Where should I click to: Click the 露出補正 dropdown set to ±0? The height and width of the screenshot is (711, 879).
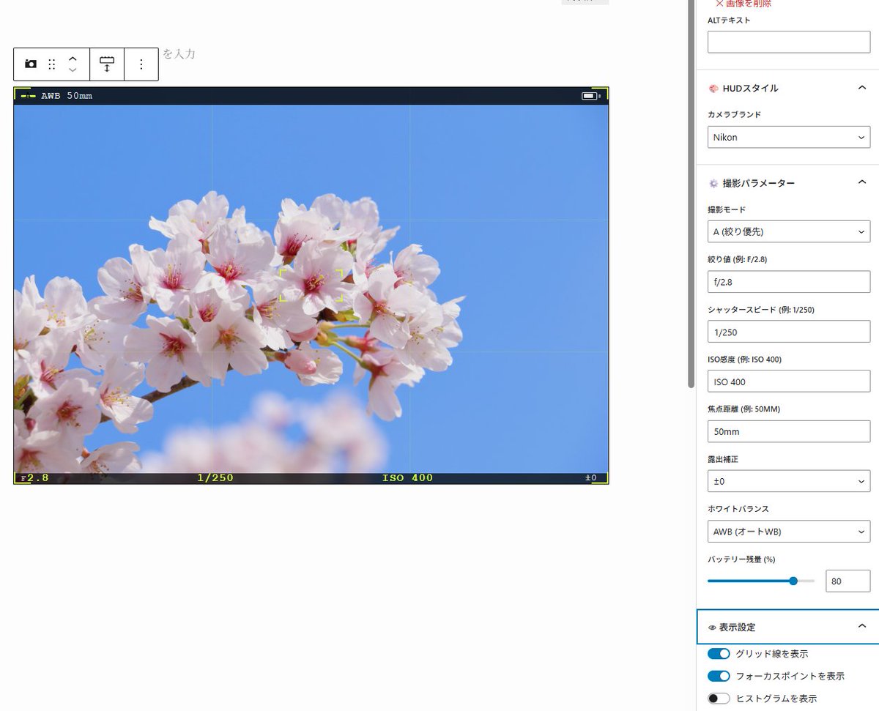(x=788, y=481)
